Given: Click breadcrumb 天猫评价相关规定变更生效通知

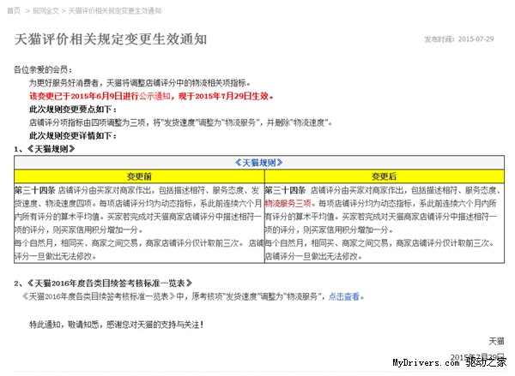Looking at the screenshot, I should 115,11.
